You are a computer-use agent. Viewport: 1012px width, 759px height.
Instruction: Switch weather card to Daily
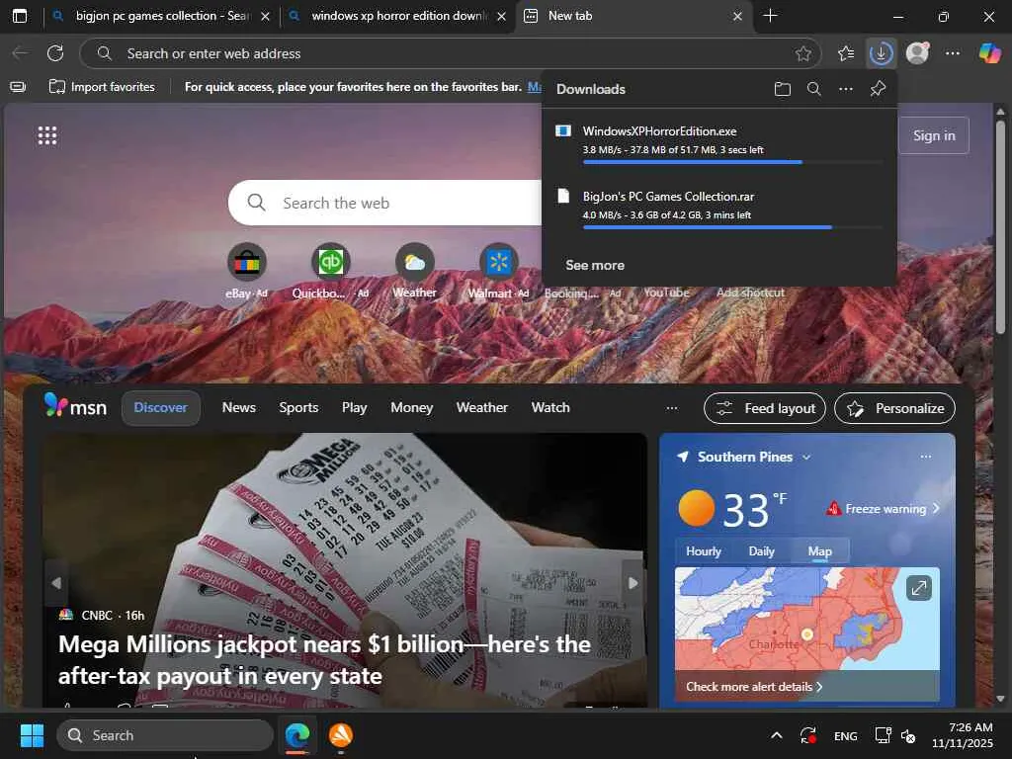tap(762, 551)
